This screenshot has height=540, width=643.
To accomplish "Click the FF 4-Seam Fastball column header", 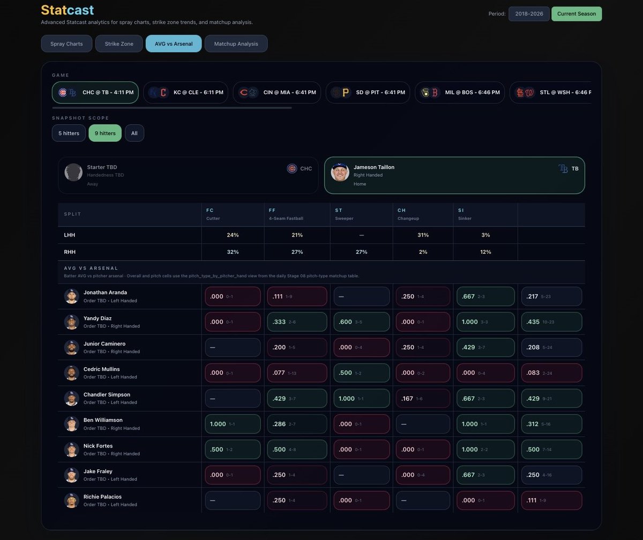I will 296,214.
